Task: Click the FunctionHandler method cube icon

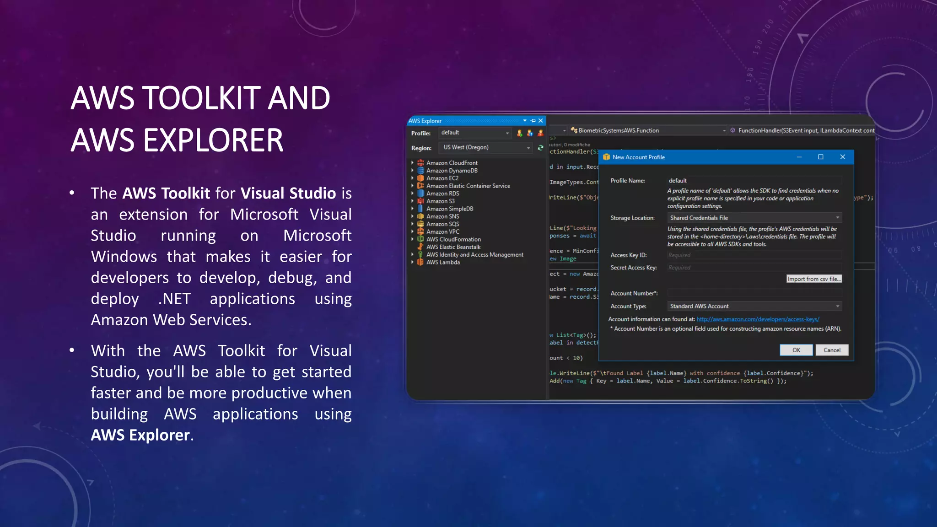Action: 733,130
